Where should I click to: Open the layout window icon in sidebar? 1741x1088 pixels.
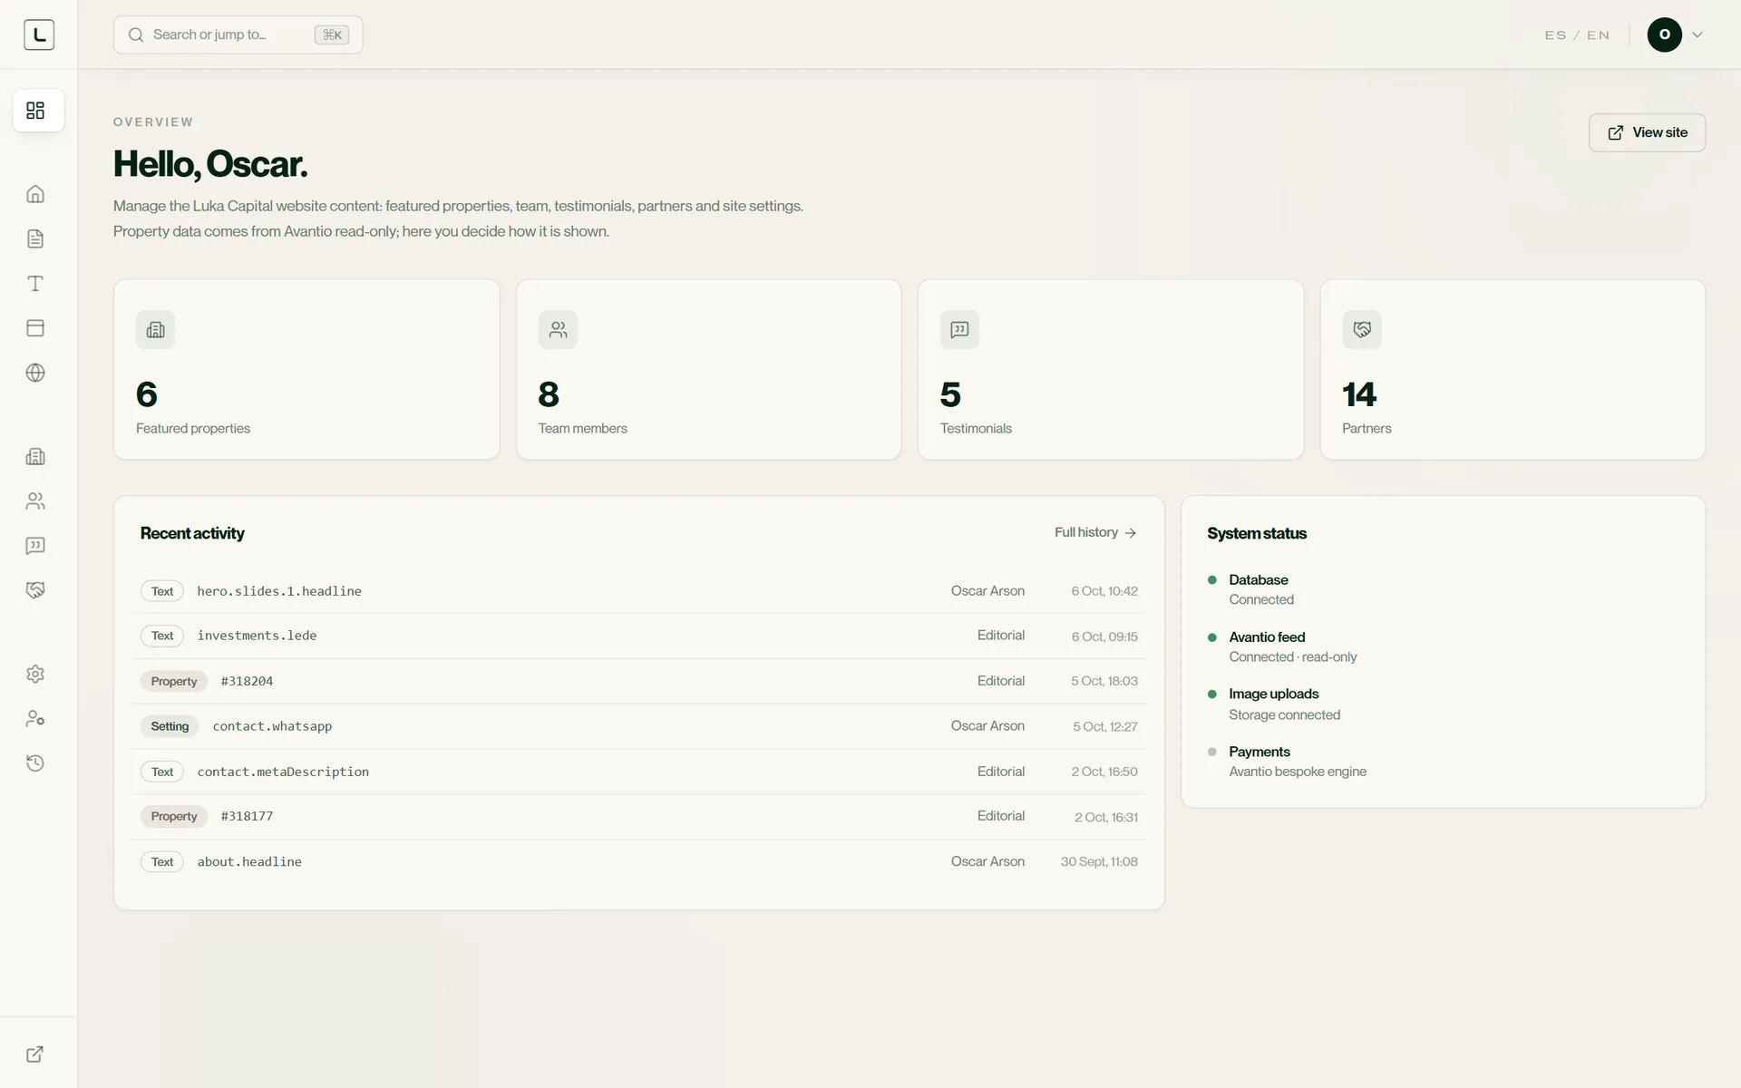(35, 328)
